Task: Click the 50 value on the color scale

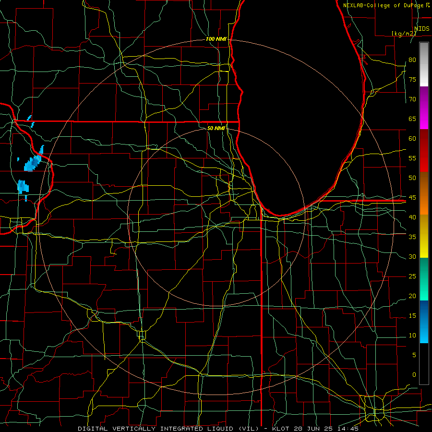Action: [412, 178]
